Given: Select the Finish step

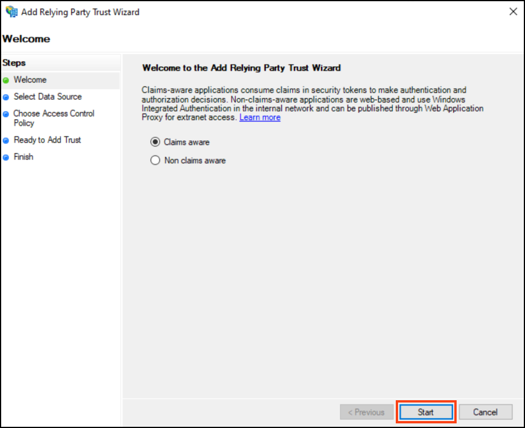Looking at the screenshot, I should [23, 157].
